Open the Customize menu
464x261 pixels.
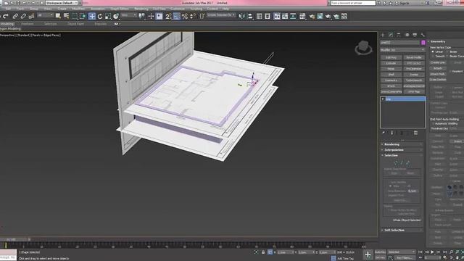pyautogui.click(x=178, y=9)
